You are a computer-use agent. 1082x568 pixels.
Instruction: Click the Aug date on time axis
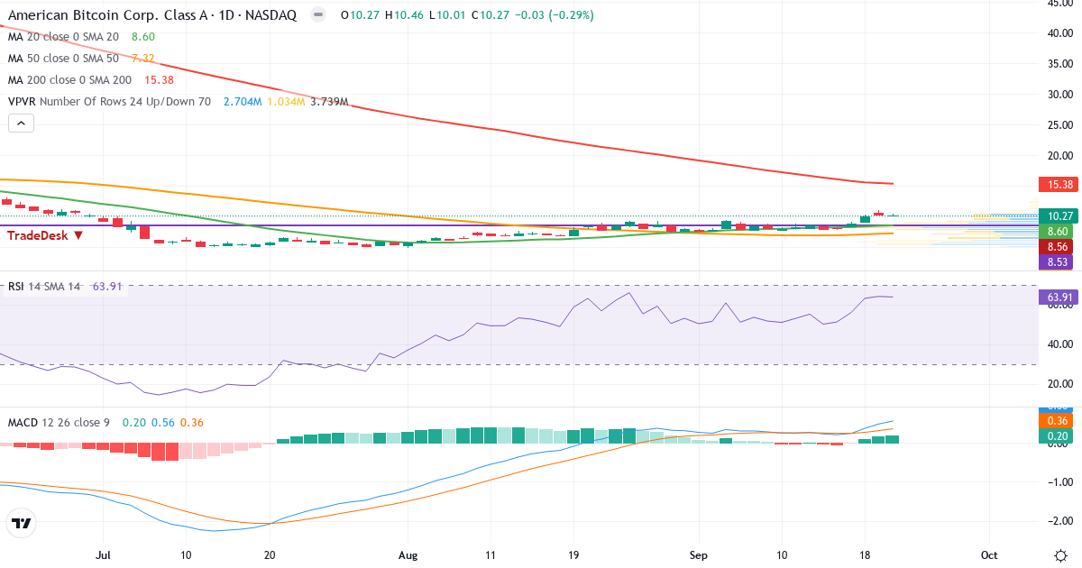click(x=408, y=554)
